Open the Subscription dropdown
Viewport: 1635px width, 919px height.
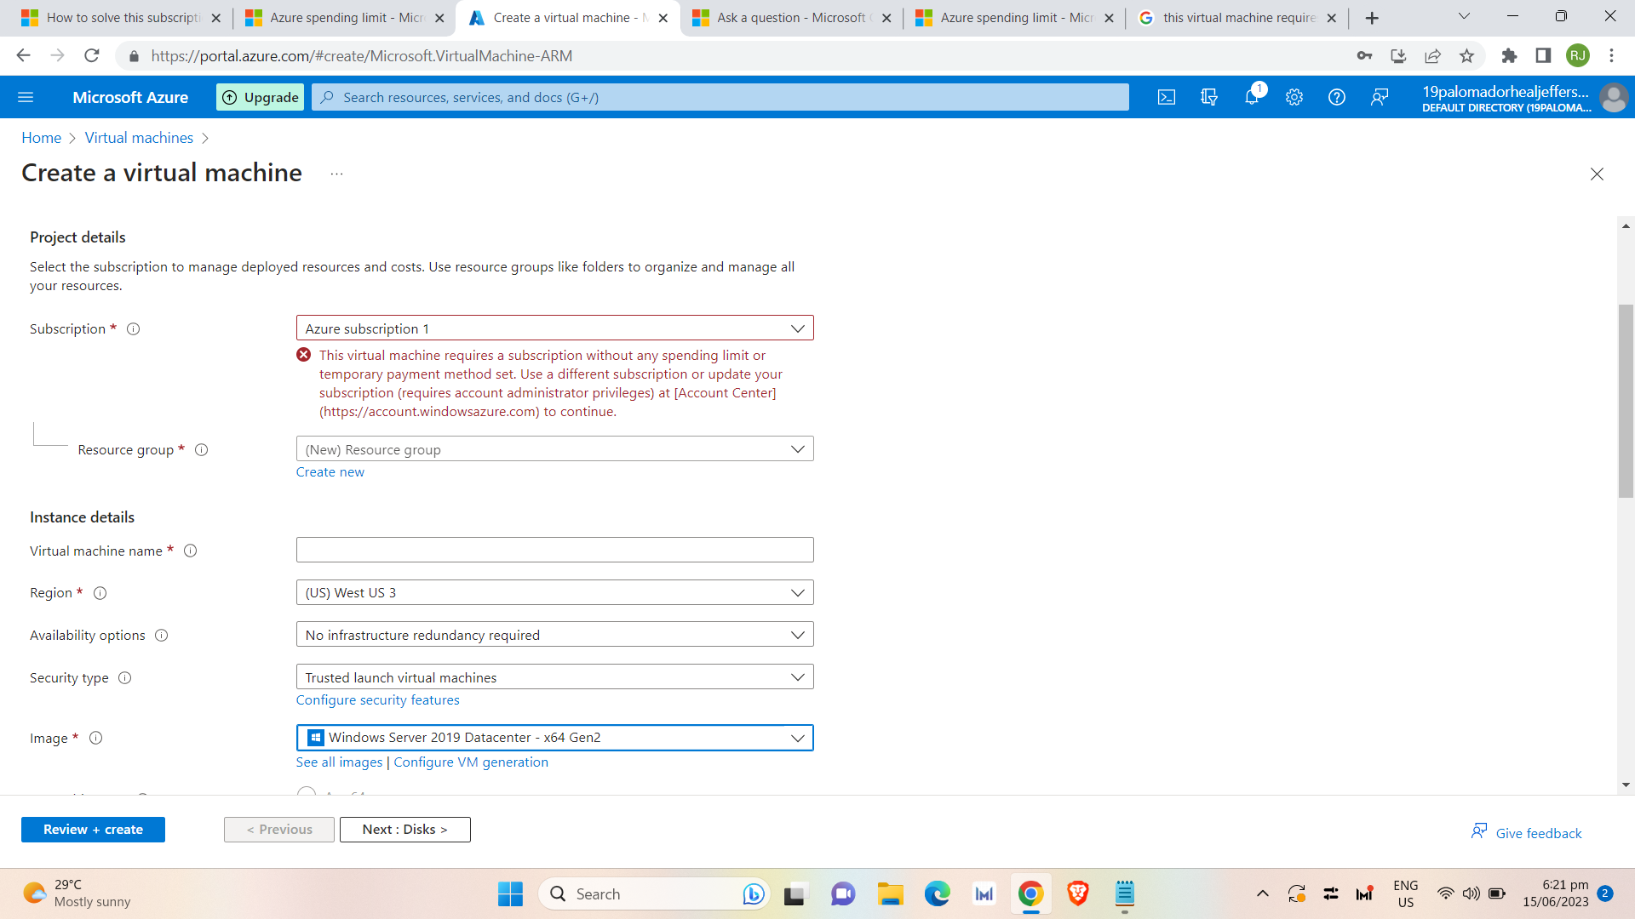(x=554, y=328)
